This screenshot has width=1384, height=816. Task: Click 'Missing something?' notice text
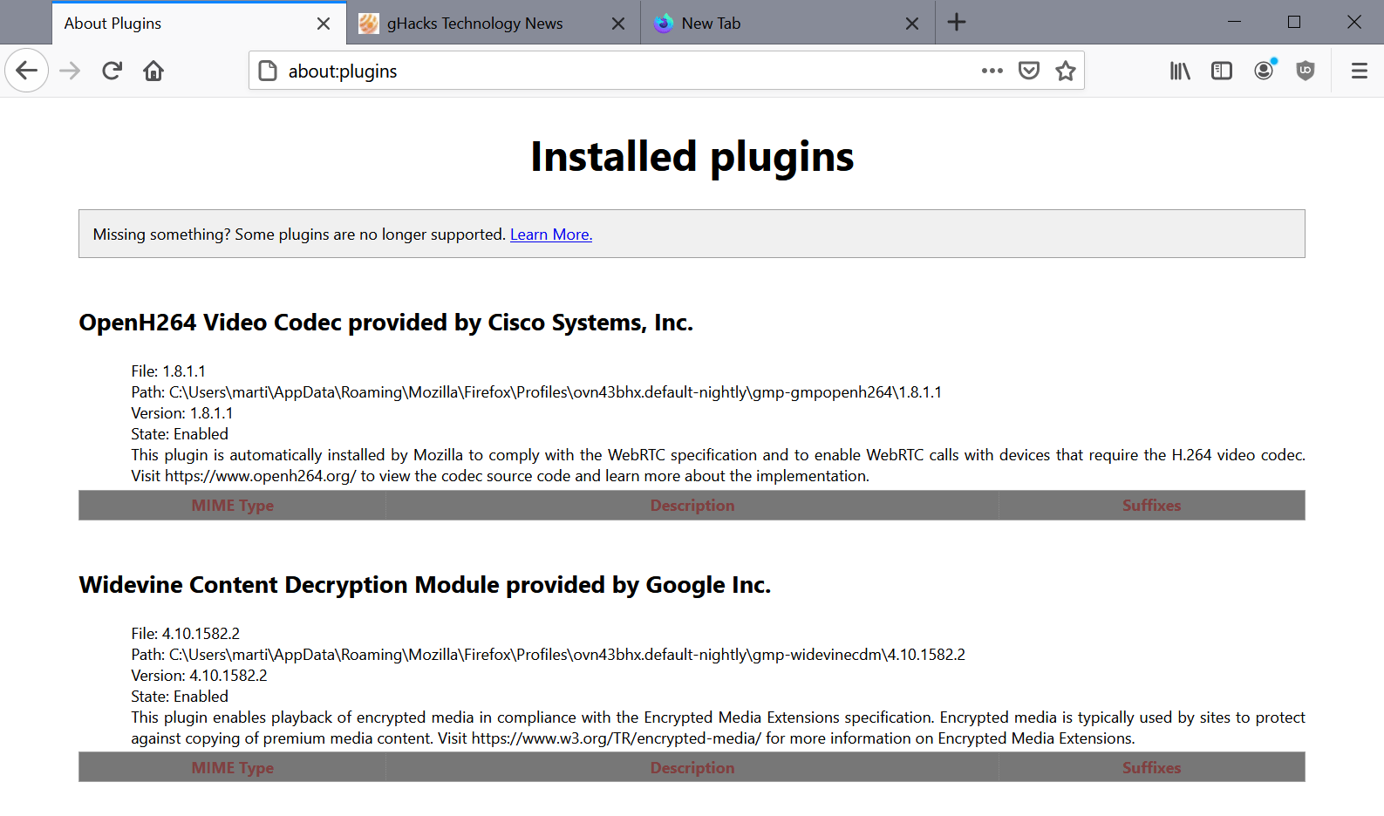[299, 235]
